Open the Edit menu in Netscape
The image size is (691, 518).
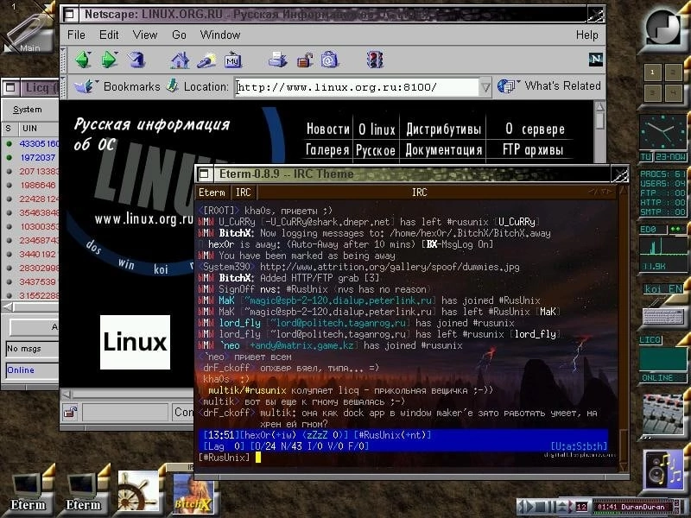click(109, 35)
